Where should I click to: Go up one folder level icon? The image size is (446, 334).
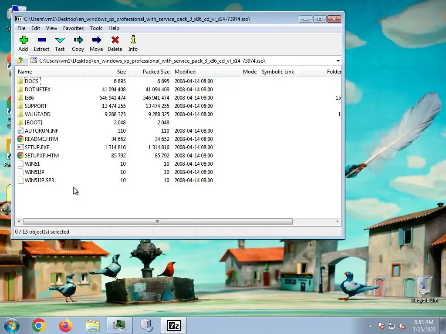20,60
